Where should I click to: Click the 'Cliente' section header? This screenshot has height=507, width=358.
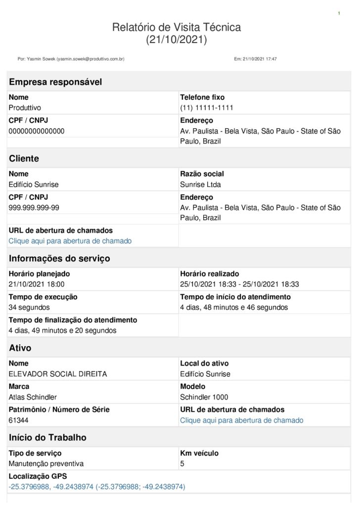pyautogui.click(x=24, y=159)
